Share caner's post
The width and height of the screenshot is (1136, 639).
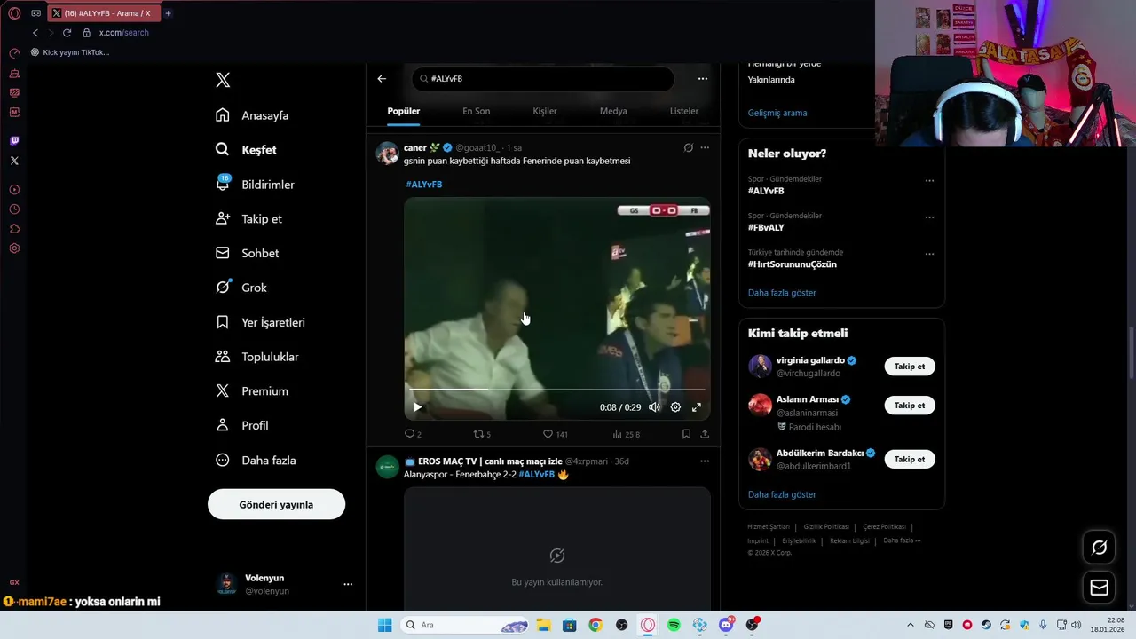click(705, 434)
